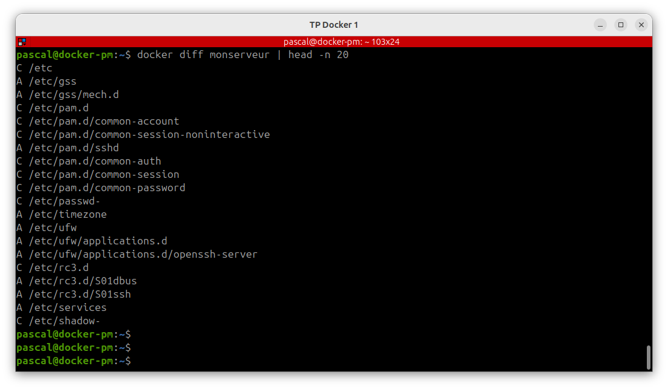Close the TP Docker 1 window
The width and height of the screenshot is (668, 389).
641,25
